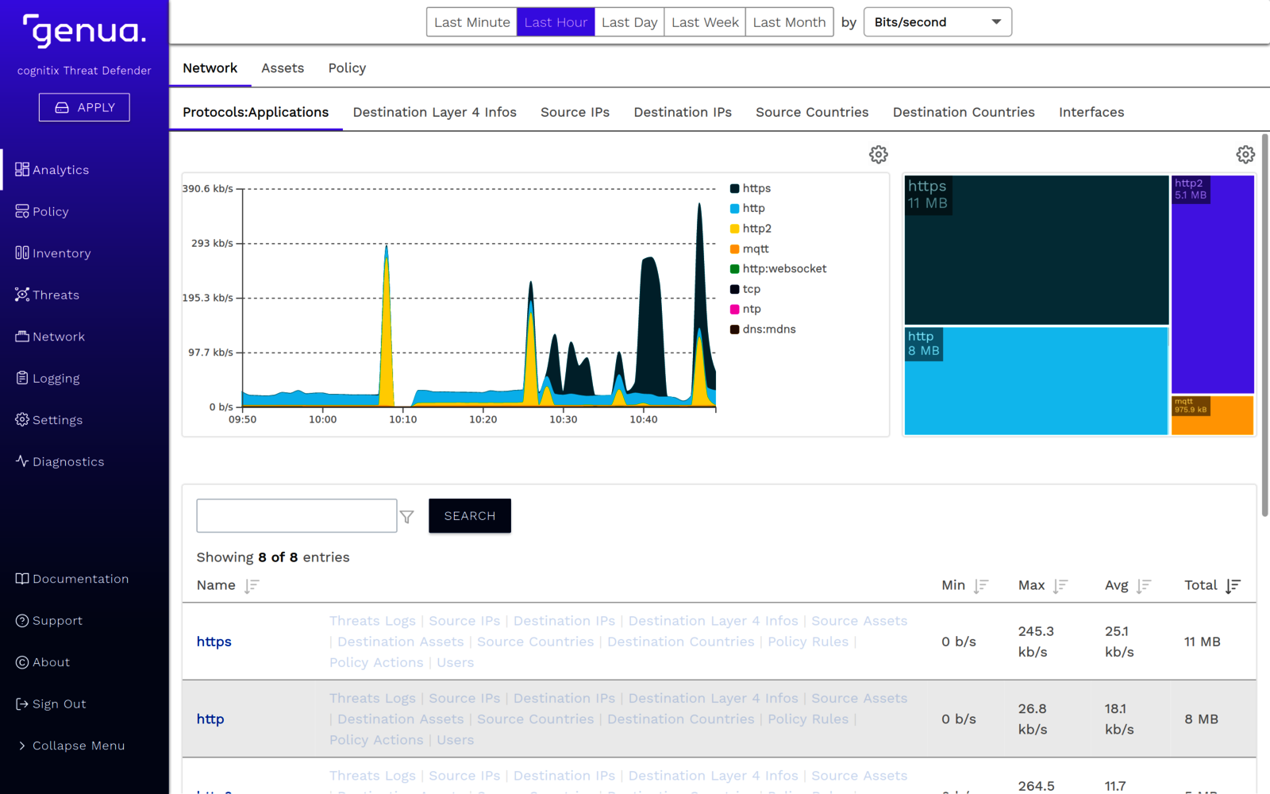Viewport: 1270px width, 794px height.
Task: Toggle mqtt series in chart legend
Action: 749,249
